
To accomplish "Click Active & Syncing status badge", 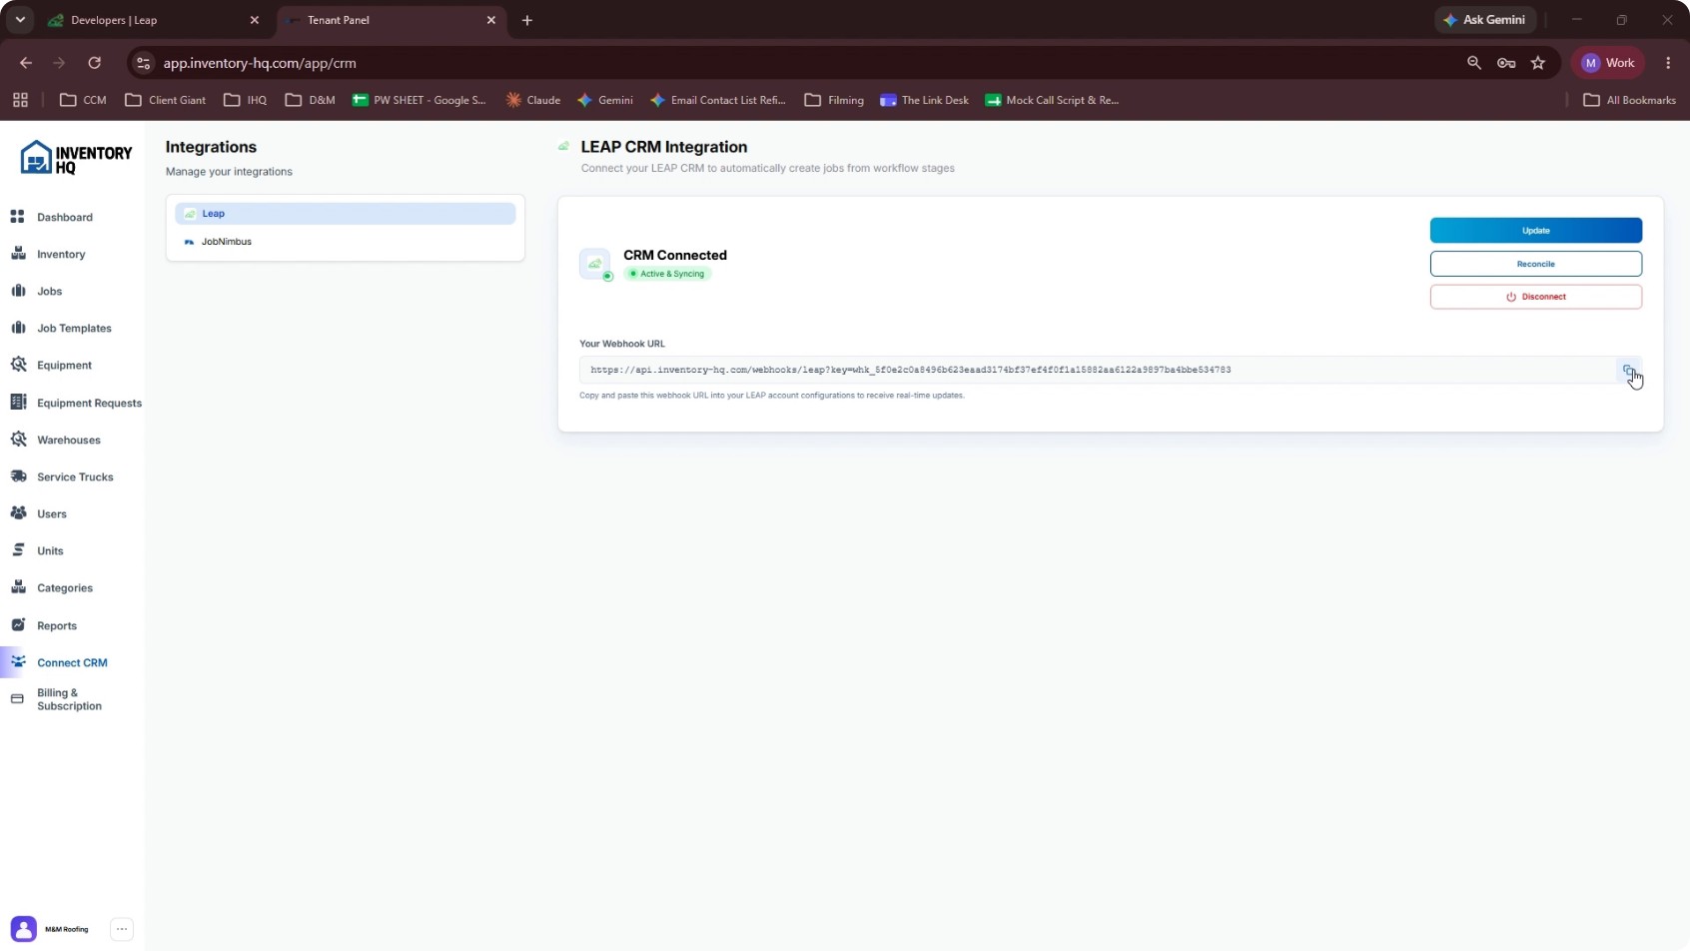I will [x=667, y=274].
